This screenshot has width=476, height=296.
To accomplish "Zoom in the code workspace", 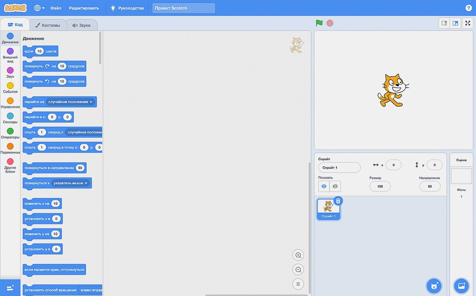I will [x=297, y=255].
